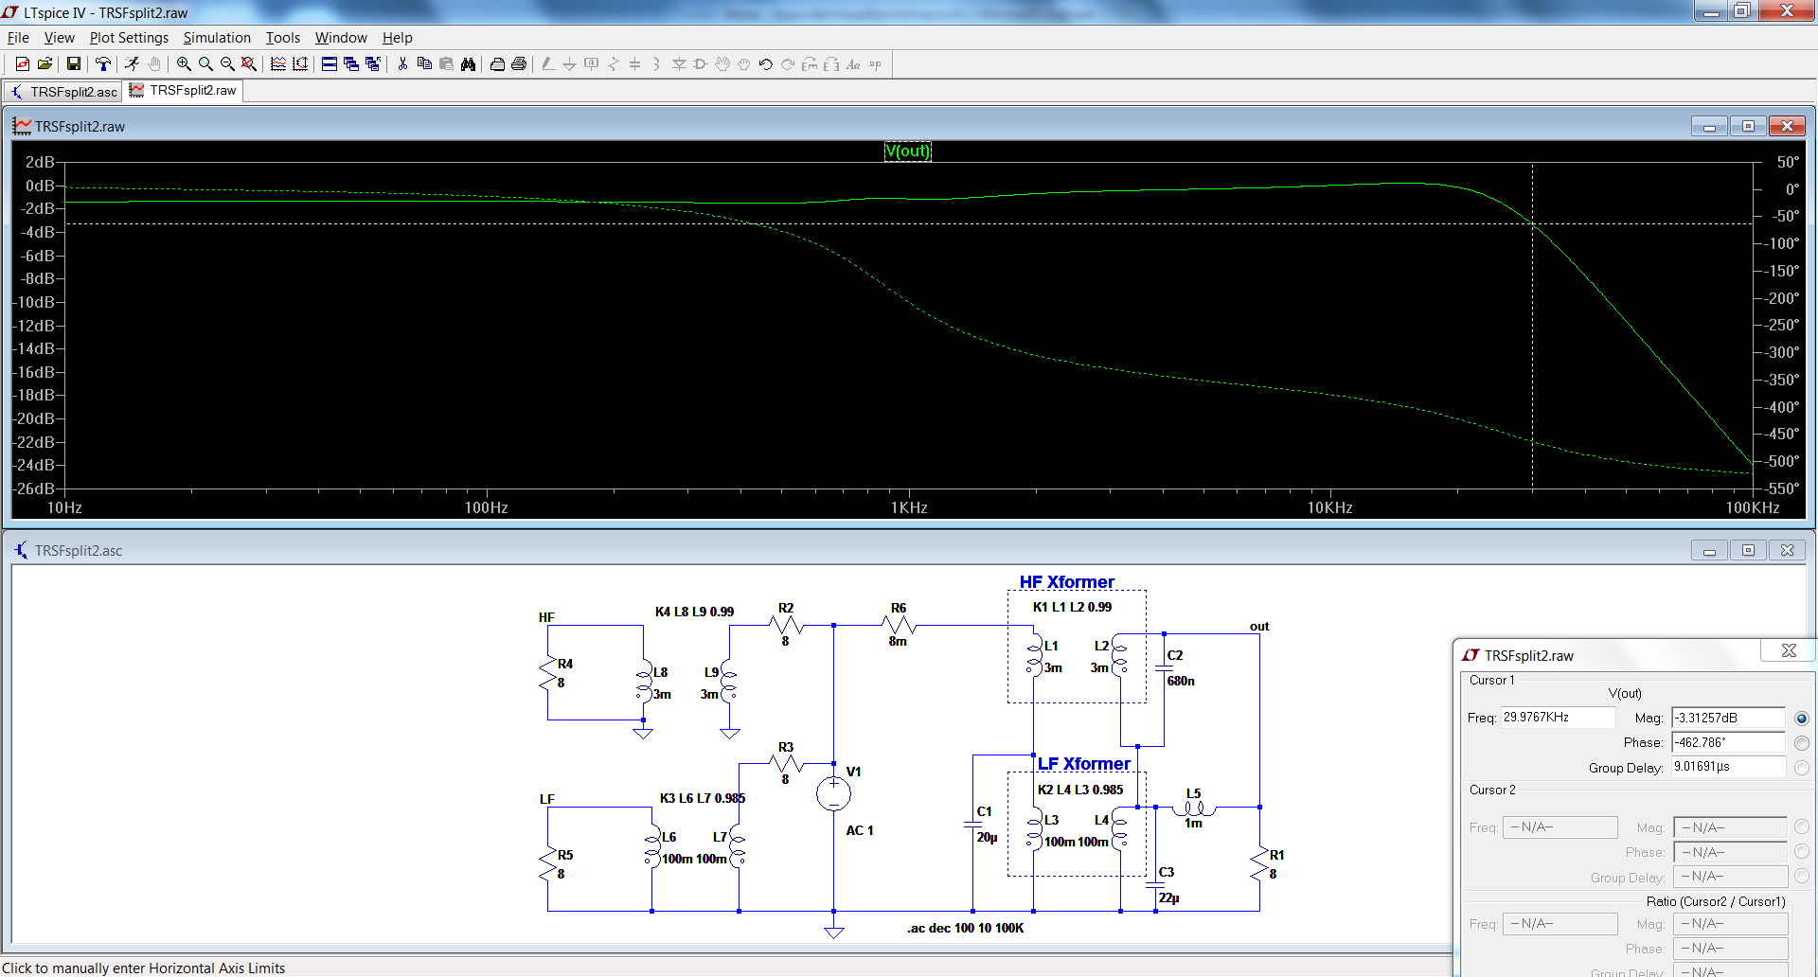Select Cursor 2 Phase radio button
The image size is (1818, 977).
(x=1802, y=852)
